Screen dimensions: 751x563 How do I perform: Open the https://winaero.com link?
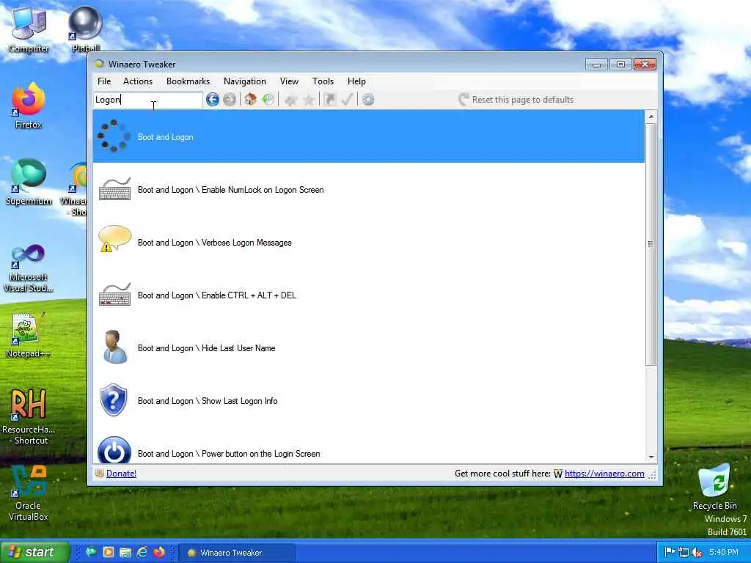pyautogui.click(x=604, y=474)
